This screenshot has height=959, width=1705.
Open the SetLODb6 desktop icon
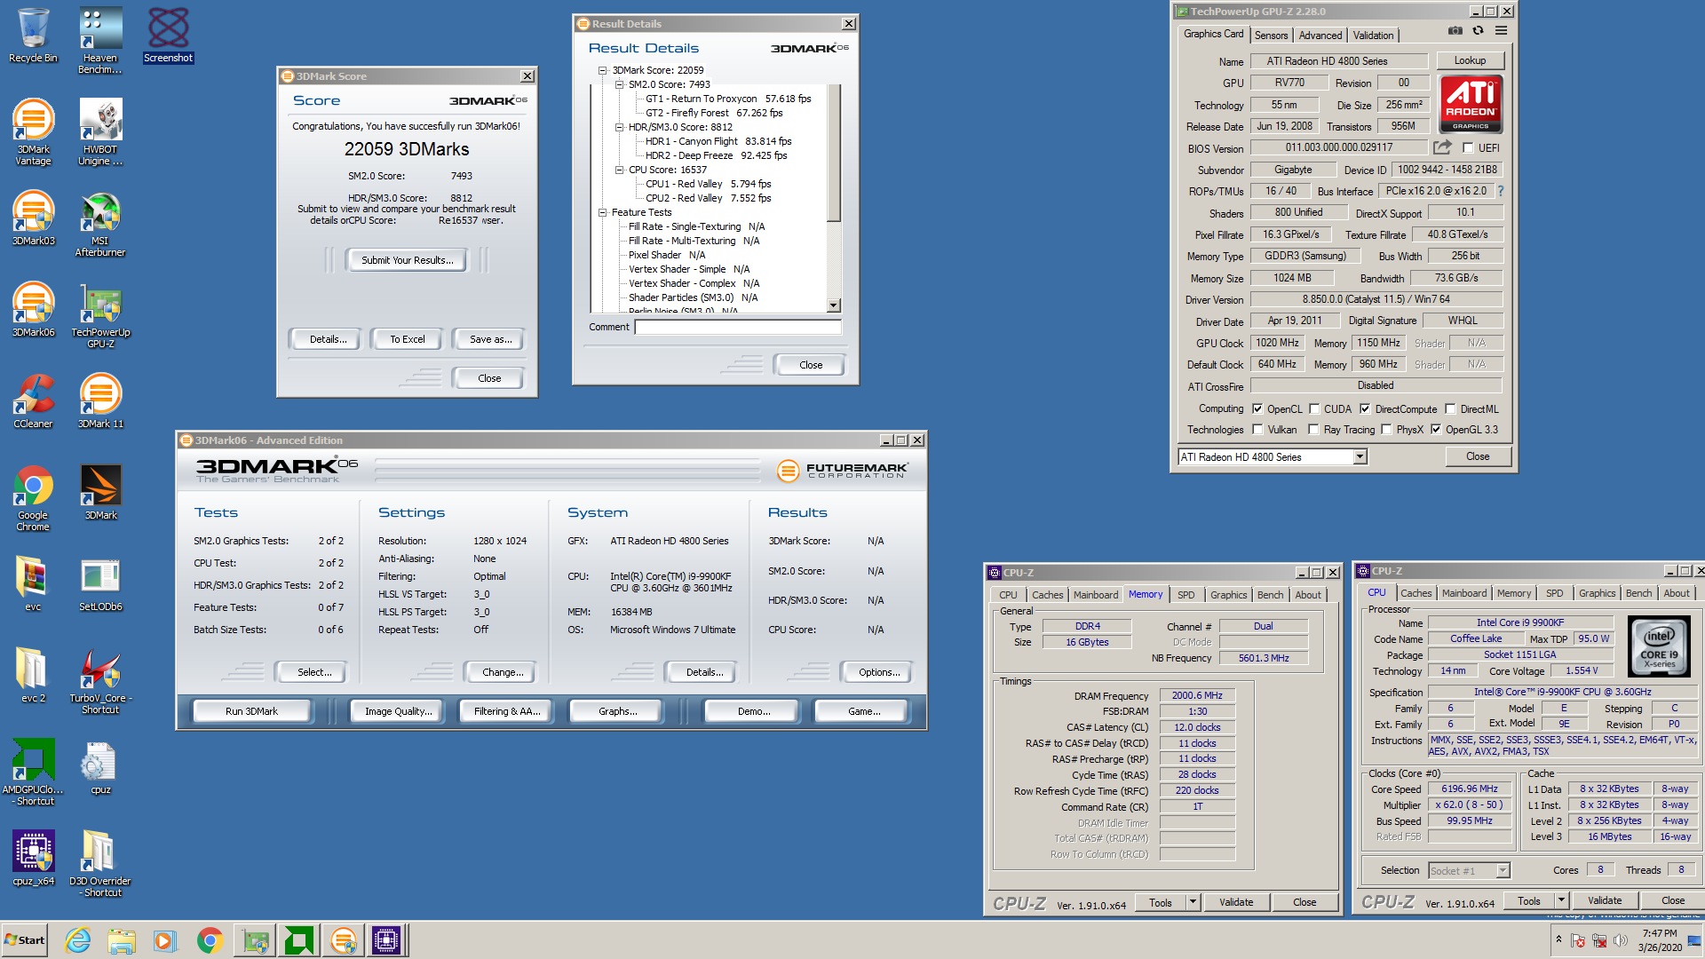100,584
